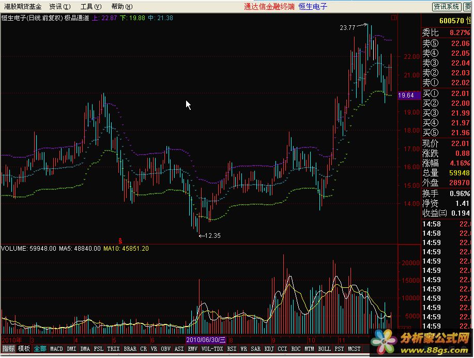The width and height of the screenshot is (474, 358).
Task: Switch to the PSY indicator
Action: (339, 349)
